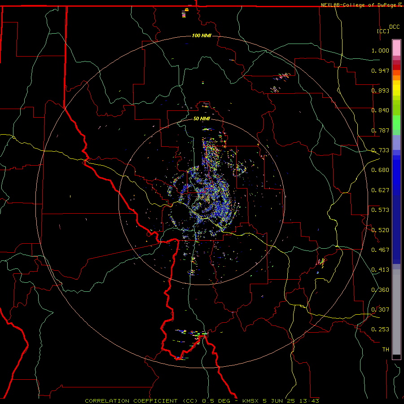Select the DCC label above the color scale
The height and width of the screenshot is (404, 404).
[x=394, y=27]
